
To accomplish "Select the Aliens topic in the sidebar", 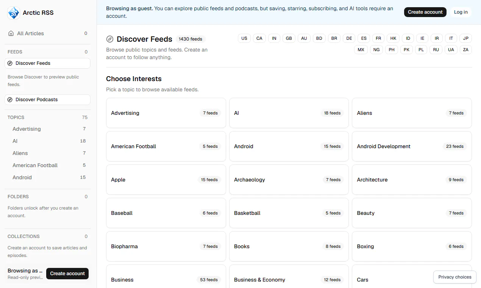I will tap(49, 153).
